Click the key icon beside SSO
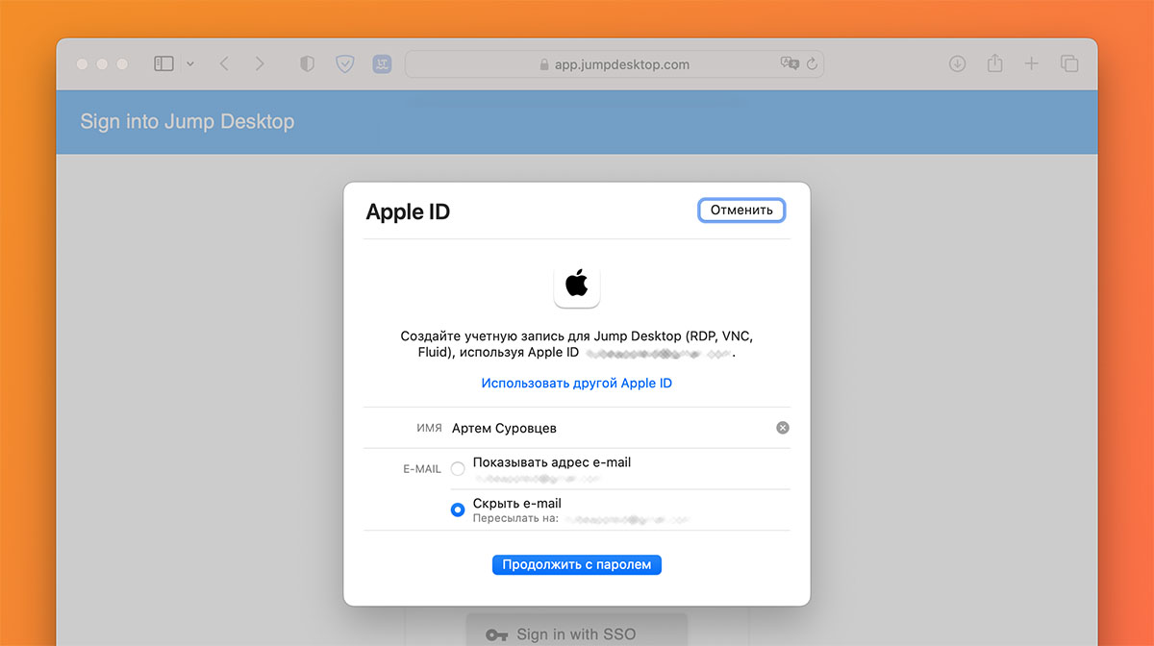Image resolution: width=1154 pixels, height=646 pixels. (x=496, y=634)
